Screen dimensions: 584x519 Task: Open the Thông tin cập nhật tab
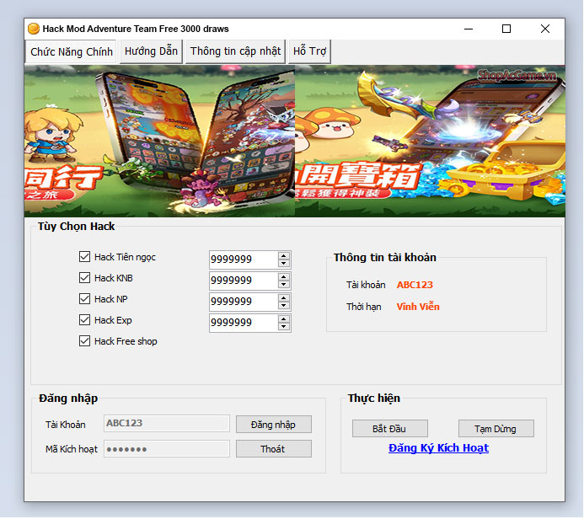pos(235,51)
